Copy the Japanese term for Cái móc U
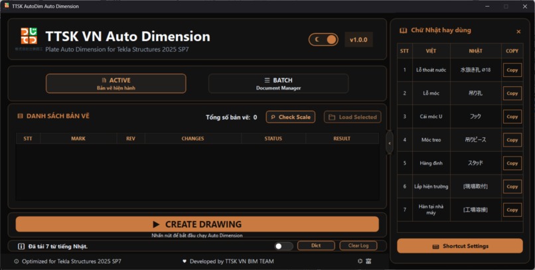 (512, 117)
